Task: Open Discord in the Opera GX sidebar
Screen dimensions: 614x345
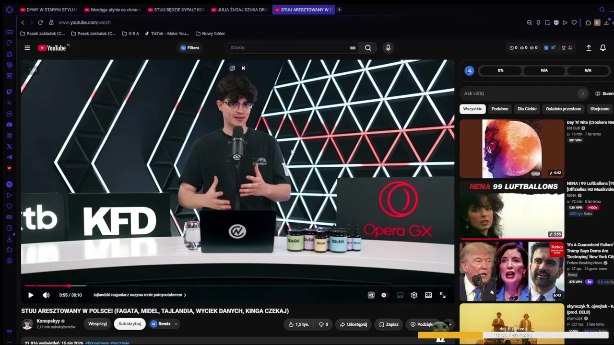Action: pos(9,125)
